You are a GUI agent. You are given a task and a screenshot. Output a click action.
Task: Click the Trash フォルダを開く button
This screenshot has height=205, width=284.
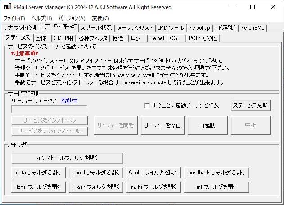pos(96,187)
